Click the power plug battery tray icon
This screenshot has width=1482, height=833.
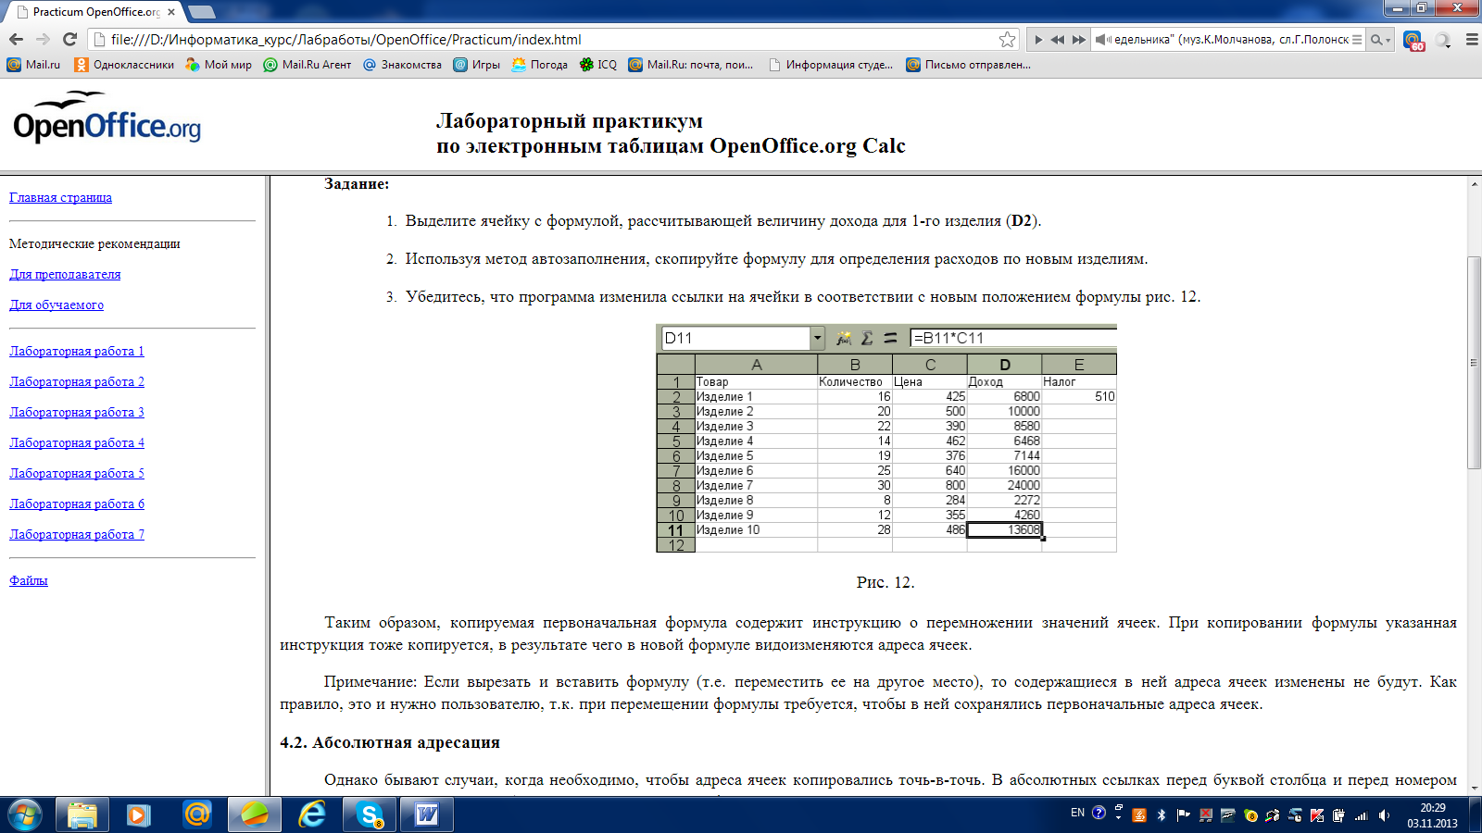click(x=1339, y=815)
